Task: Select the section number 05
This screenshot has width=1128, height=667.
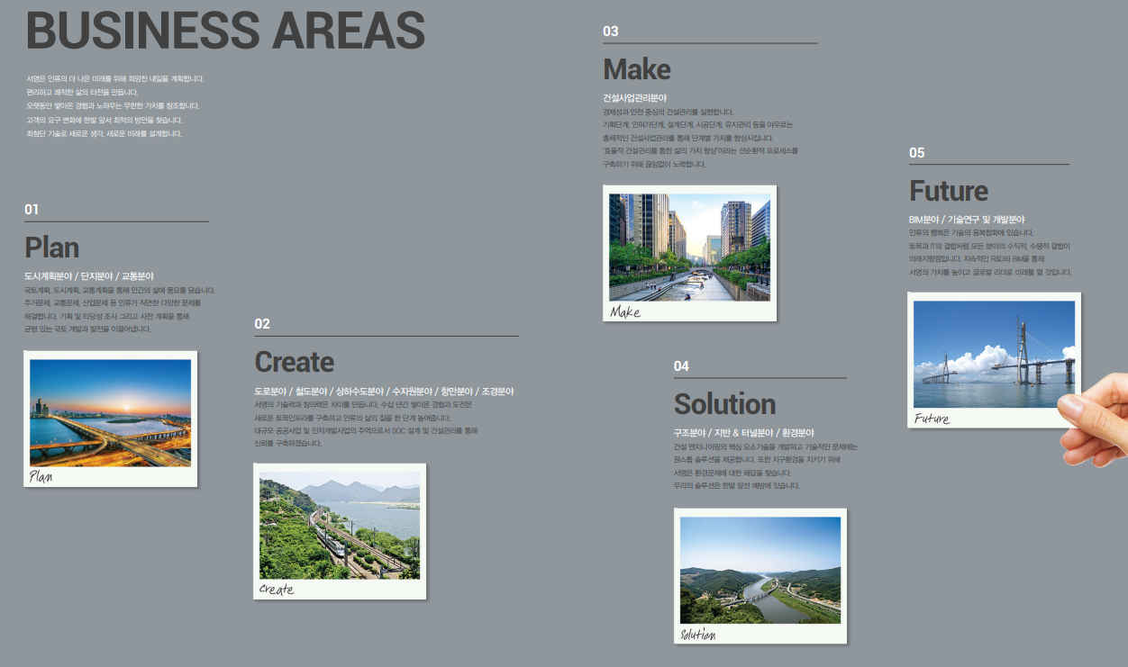Action: point(916,153)
